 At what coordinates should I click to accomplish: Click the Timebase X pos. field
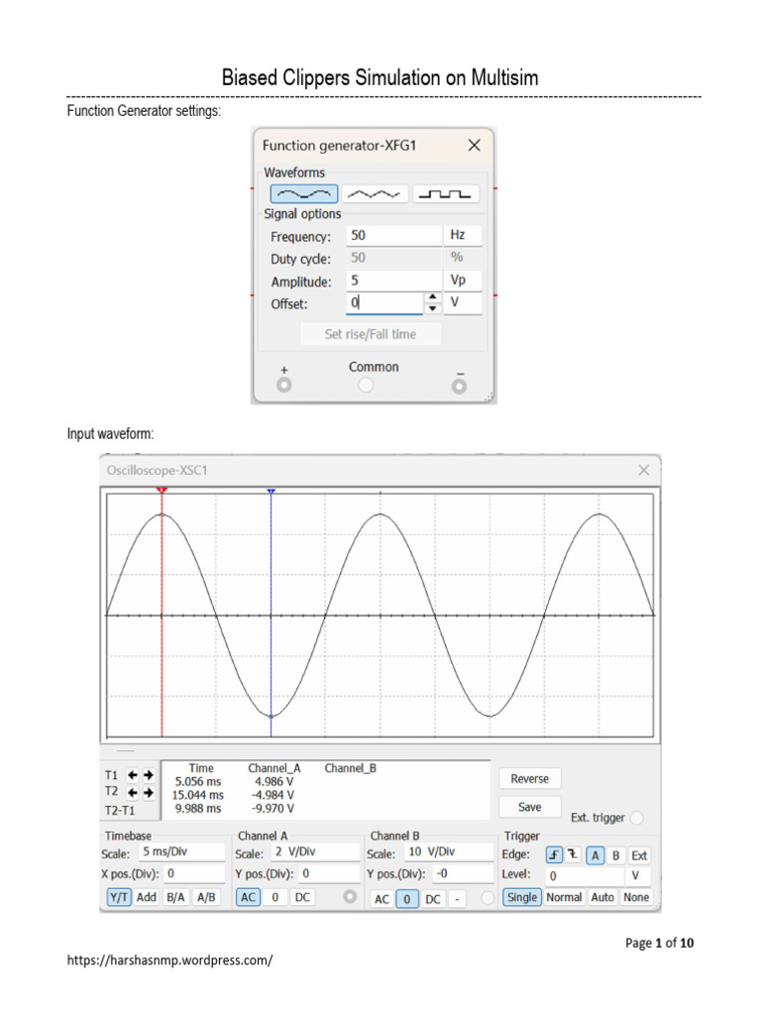194,874
